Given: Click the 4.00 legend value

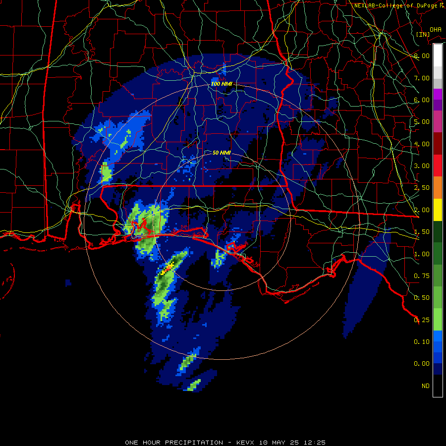Looking at the screenshot, I should point(422,144).
